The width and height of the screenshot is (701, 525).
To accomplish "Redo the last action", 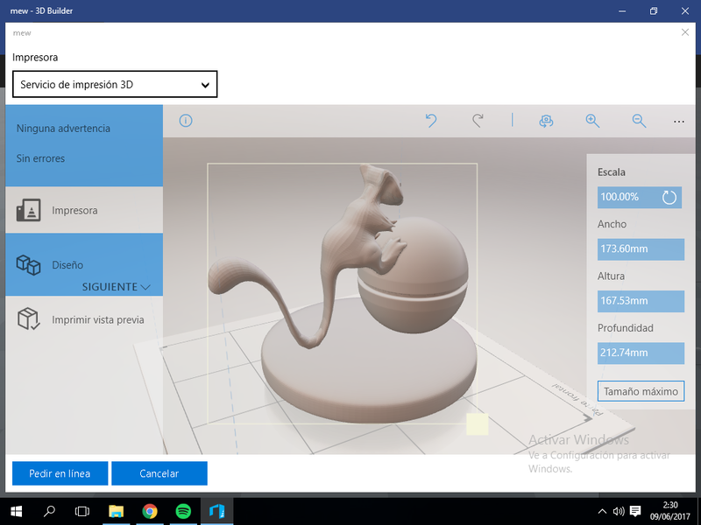I will pos(478,121).
